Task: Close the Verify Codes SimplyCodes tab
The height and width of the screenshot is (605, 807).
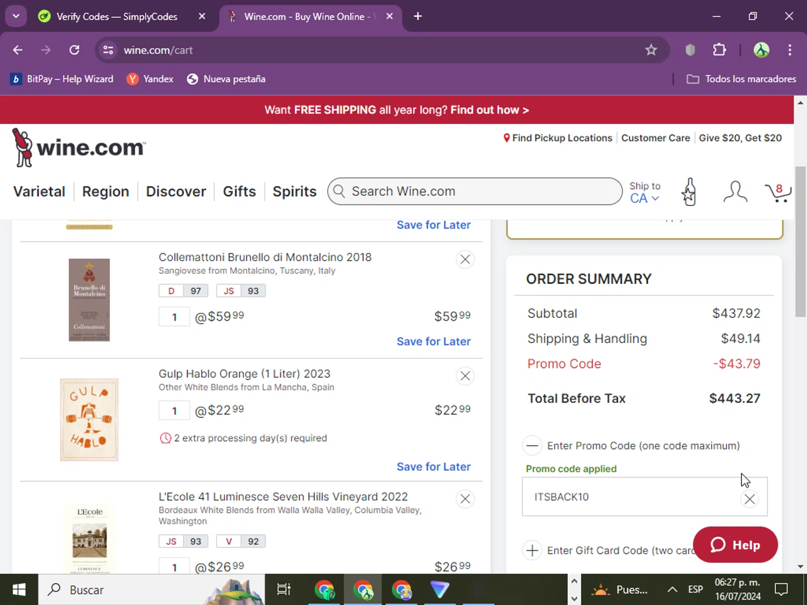Action: (x=202, y=16)
